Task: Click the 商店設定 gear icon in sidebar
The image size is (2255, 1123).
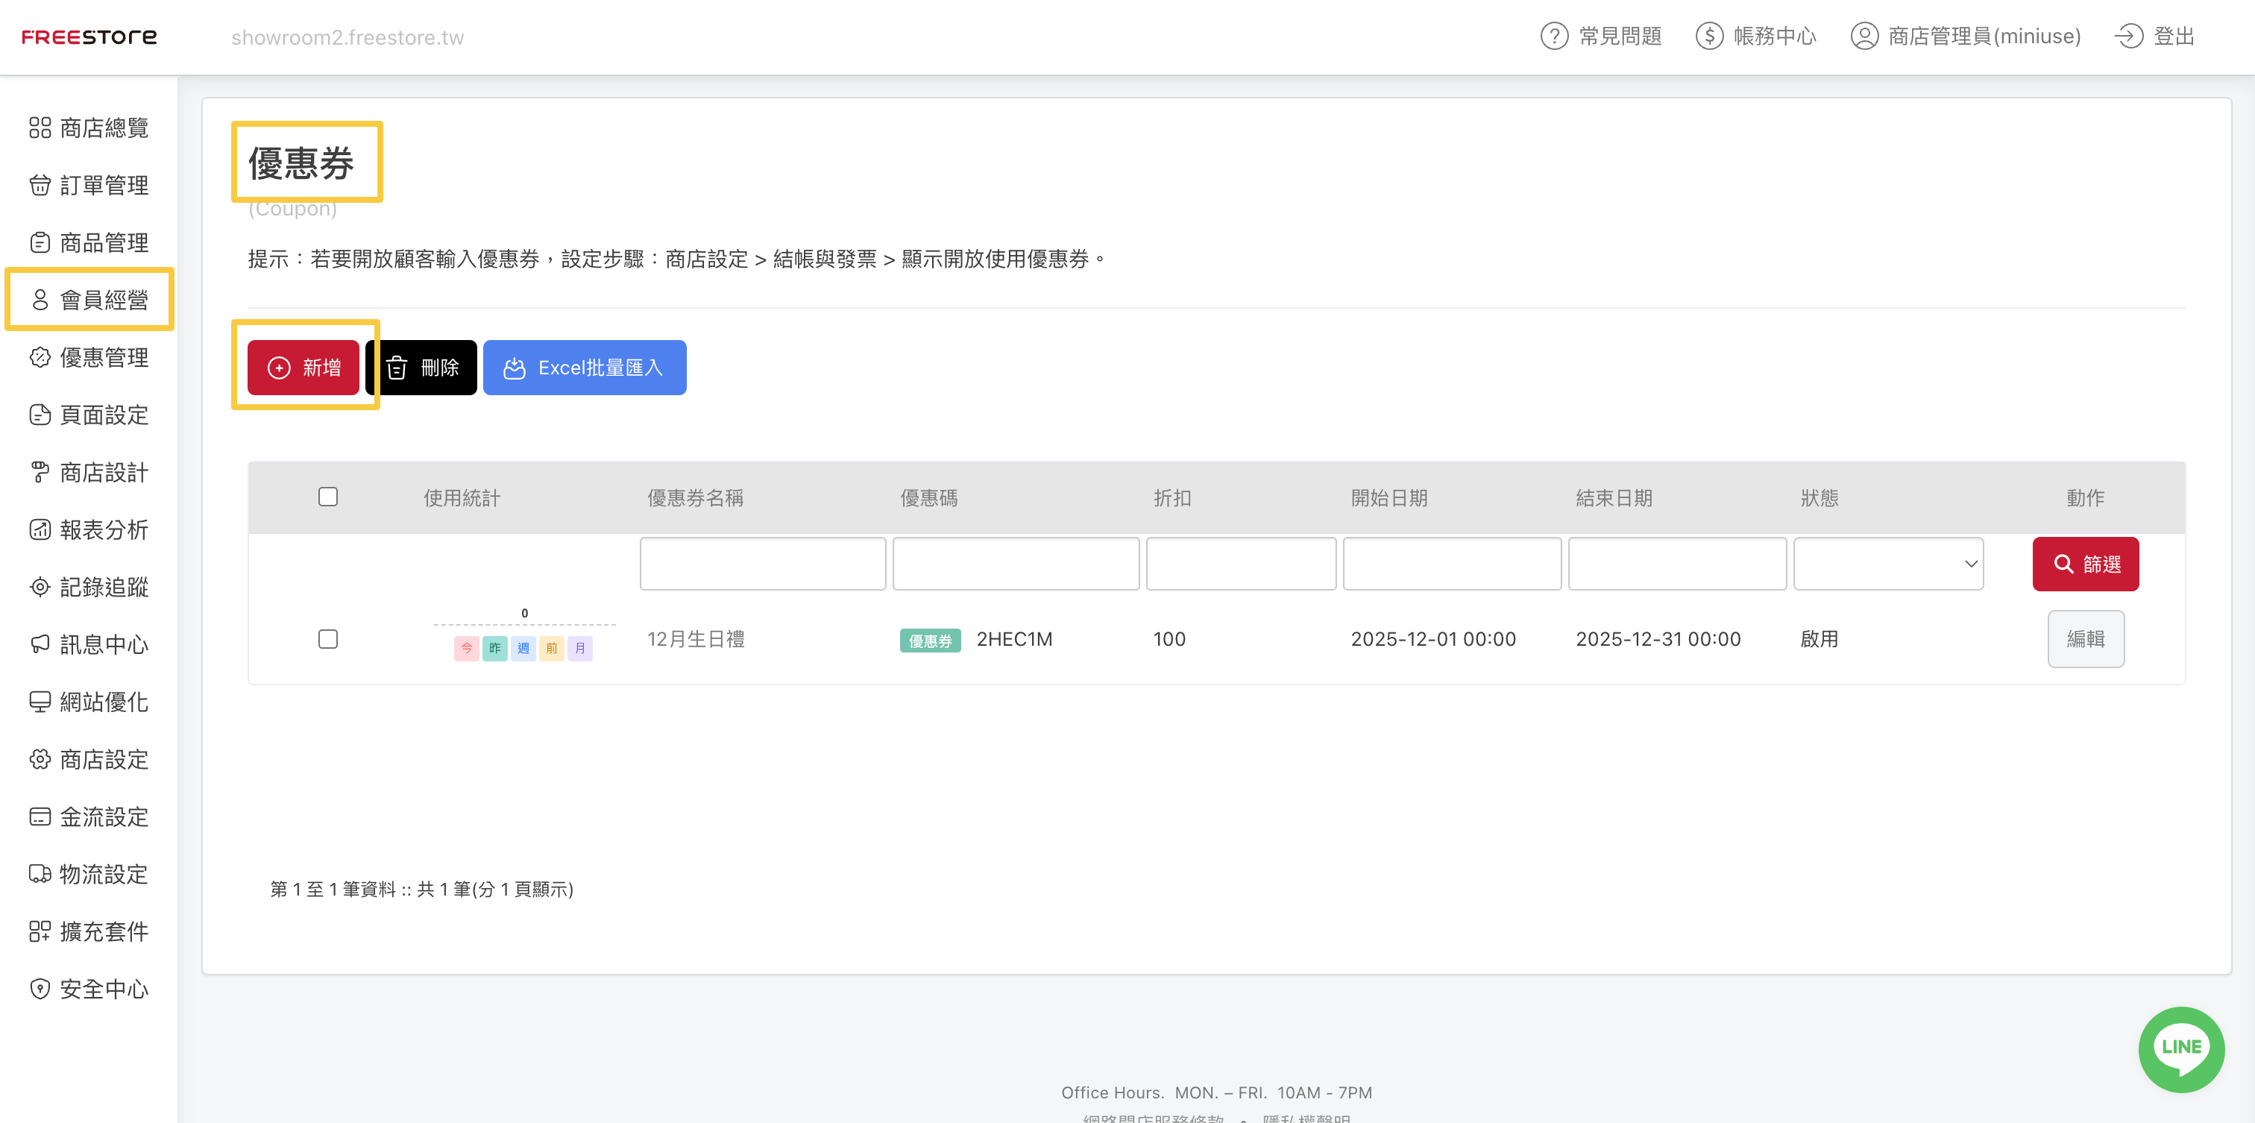Action: pyautogui.click(x=40, y=759)
